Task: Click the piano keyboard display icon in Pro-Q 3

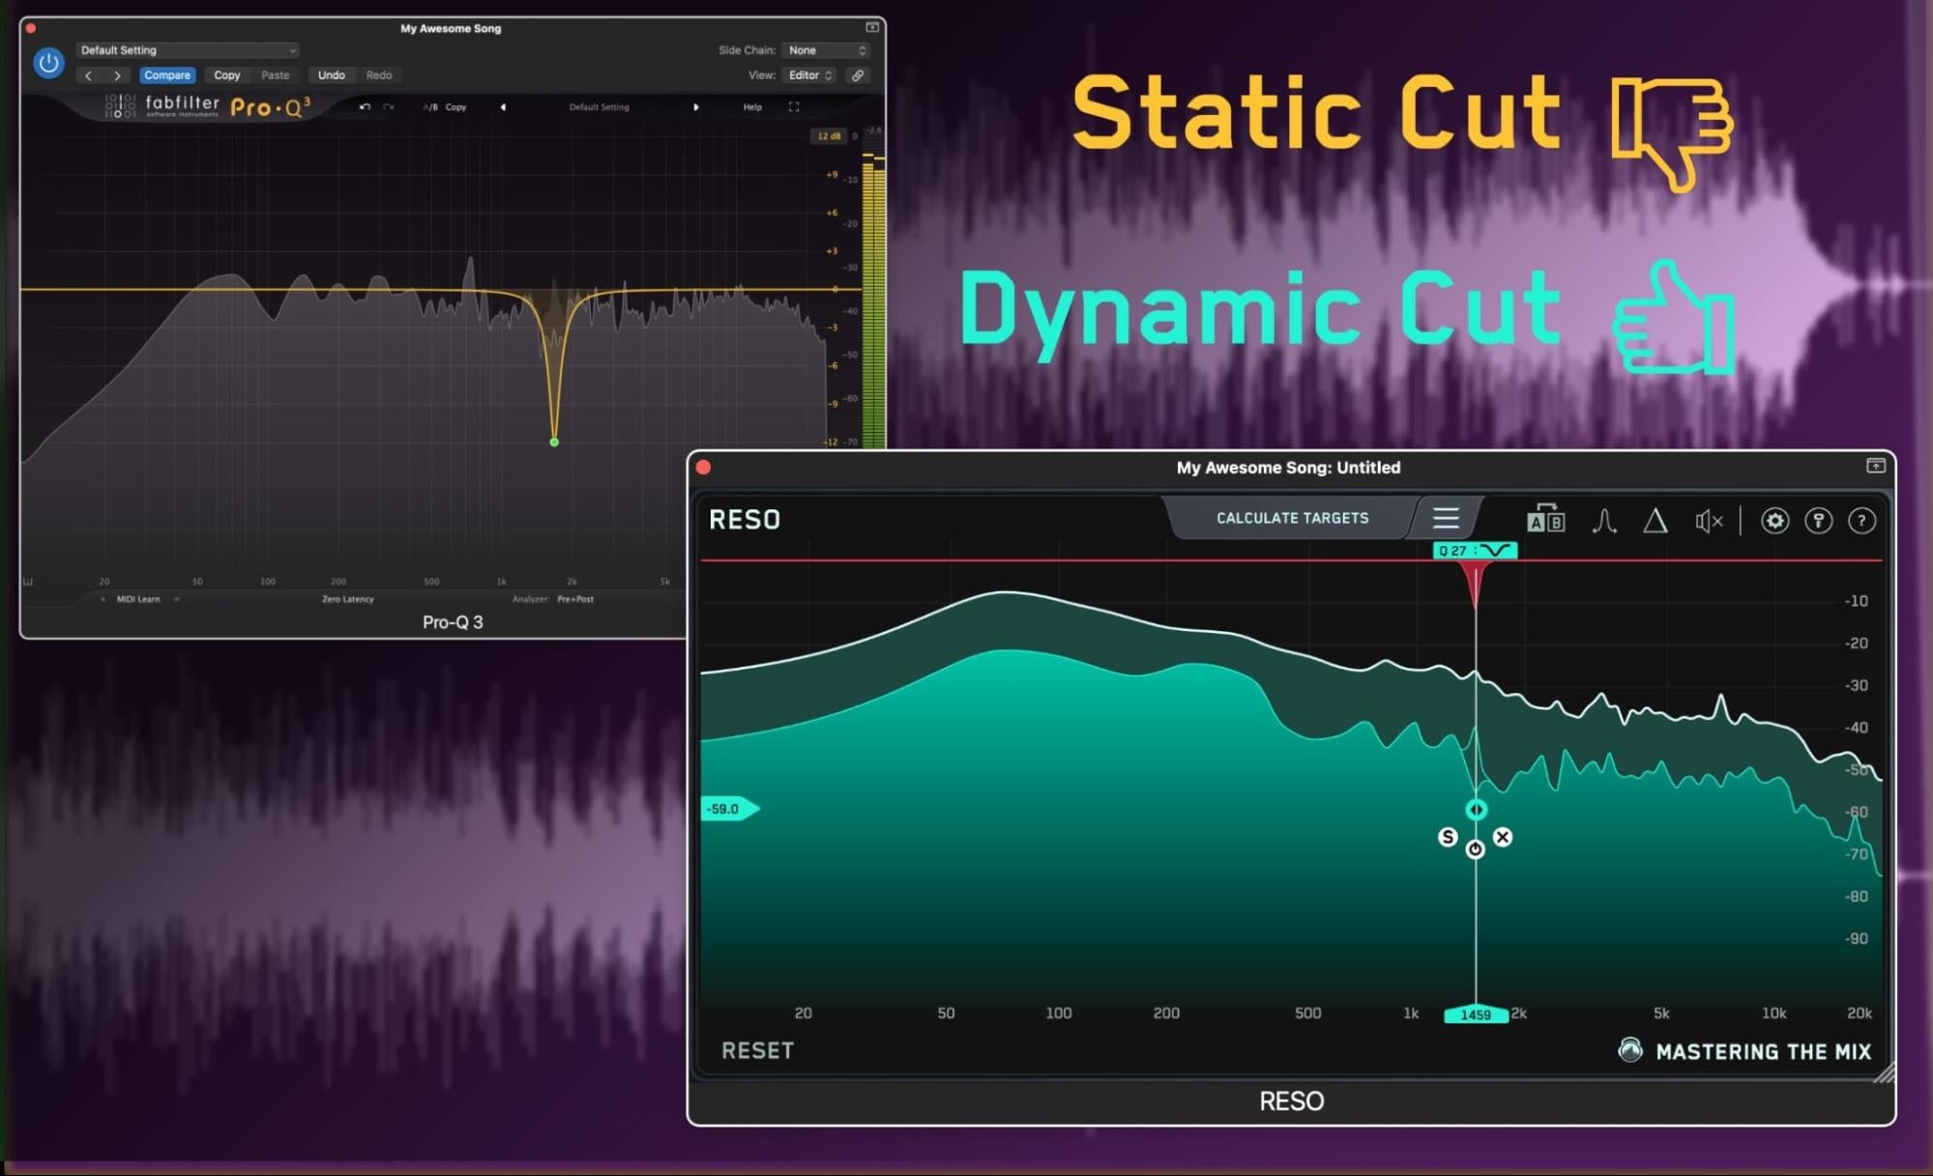Action: point(28,582)
